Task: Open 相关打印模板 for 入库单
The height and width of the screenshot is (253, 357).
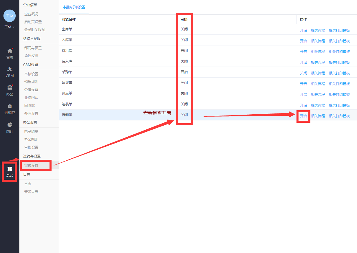Action: point(339,41)
